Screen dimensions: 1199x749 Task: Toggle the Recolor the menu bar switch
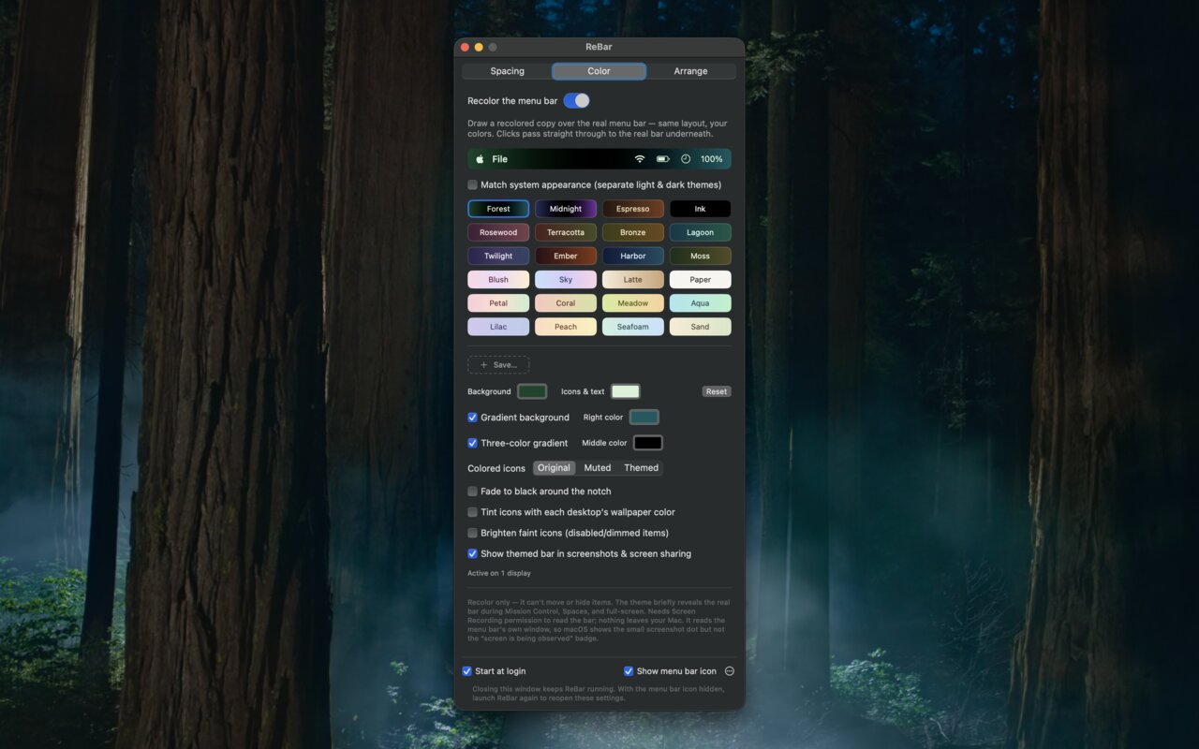click(x=576, y=100)
